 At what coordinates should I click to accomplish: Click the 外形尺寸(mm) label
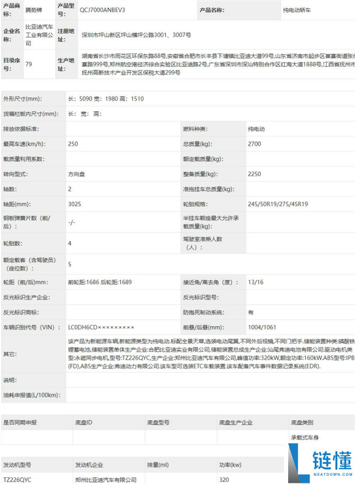[22, 99]
